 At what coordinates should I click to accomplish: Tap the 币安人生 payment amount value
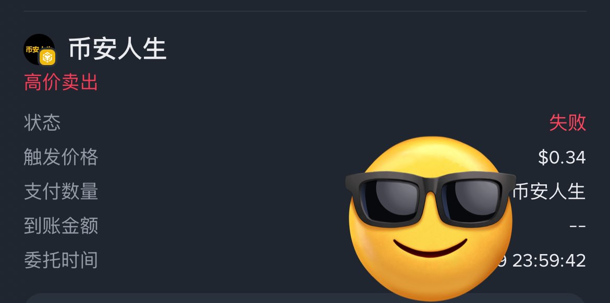(x=549, y=192)
